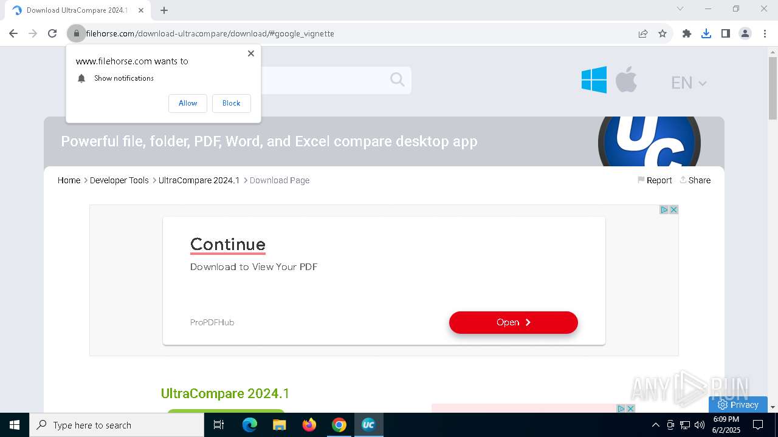The height and width of the screenshot is (437, 778).
Task: Launch Firefox from taskbar
Action: pos(309,425)
